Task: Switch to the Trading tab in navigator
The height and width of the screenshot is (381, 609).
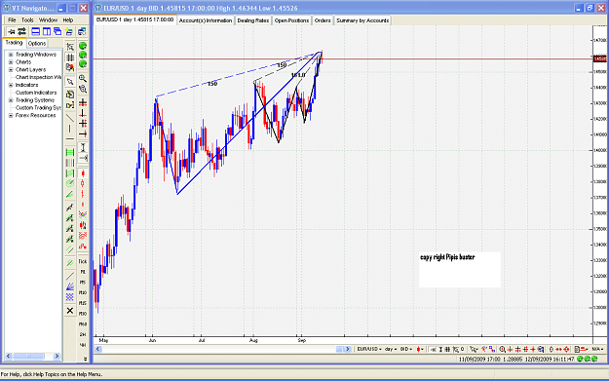Action: tap(14, 43)
